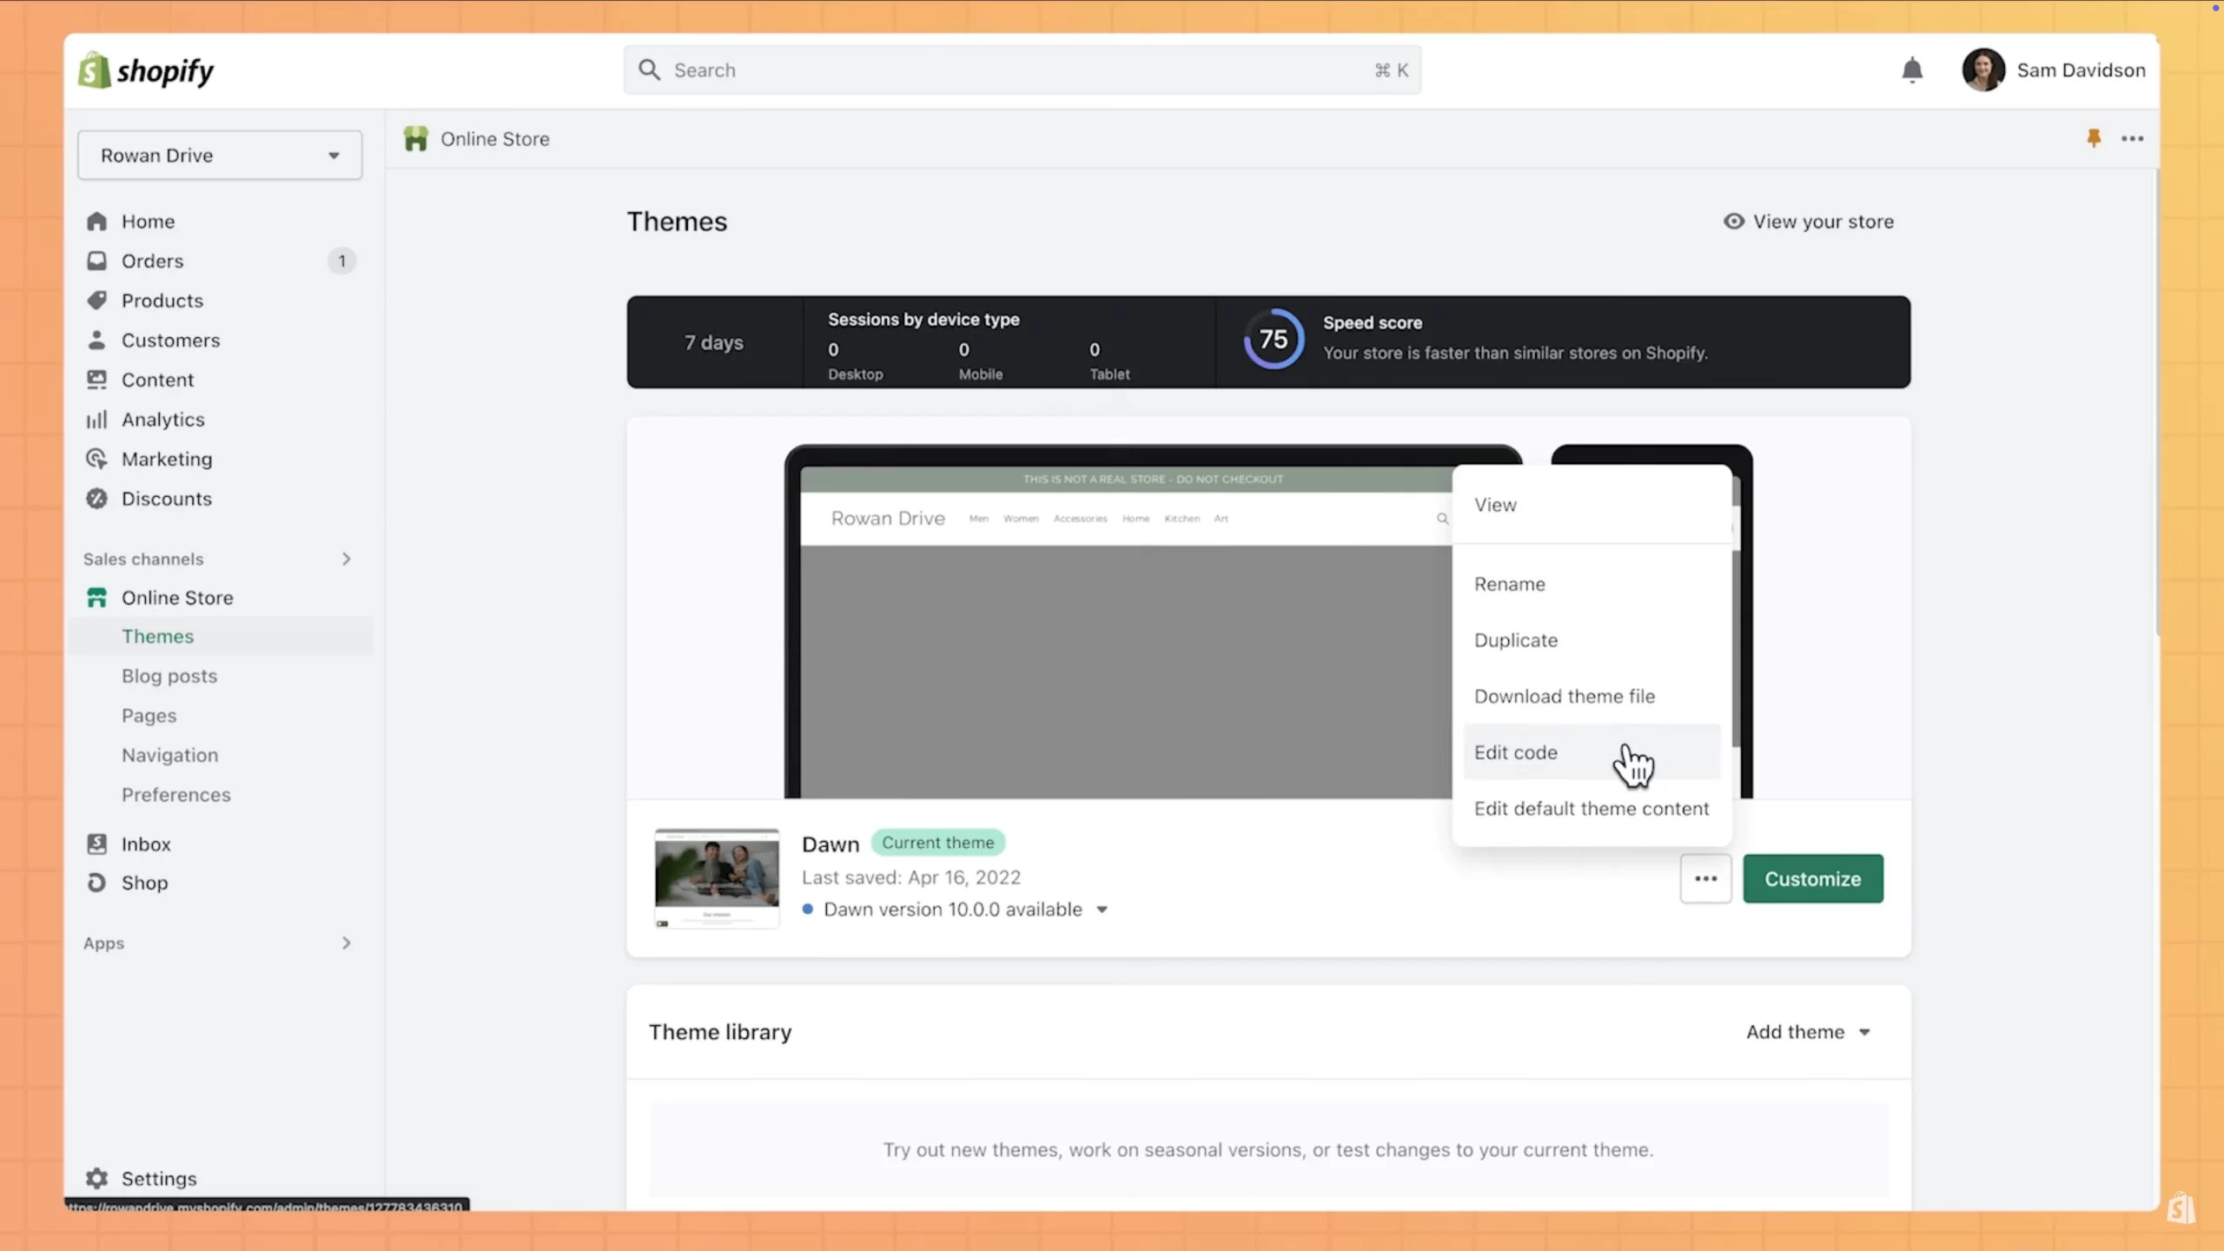Click the Customers person icon
This screenshot has height=1251, width=2224.
click(96, 341)
